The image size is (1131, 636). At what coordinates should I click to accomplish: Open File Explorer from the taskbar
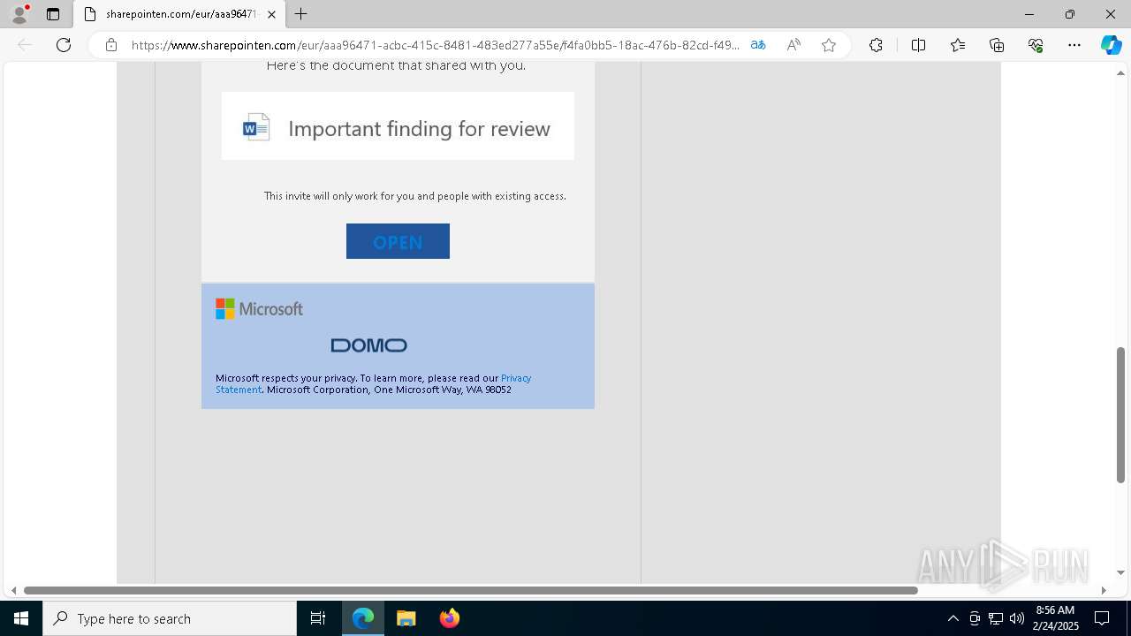(x=406, y=618)
